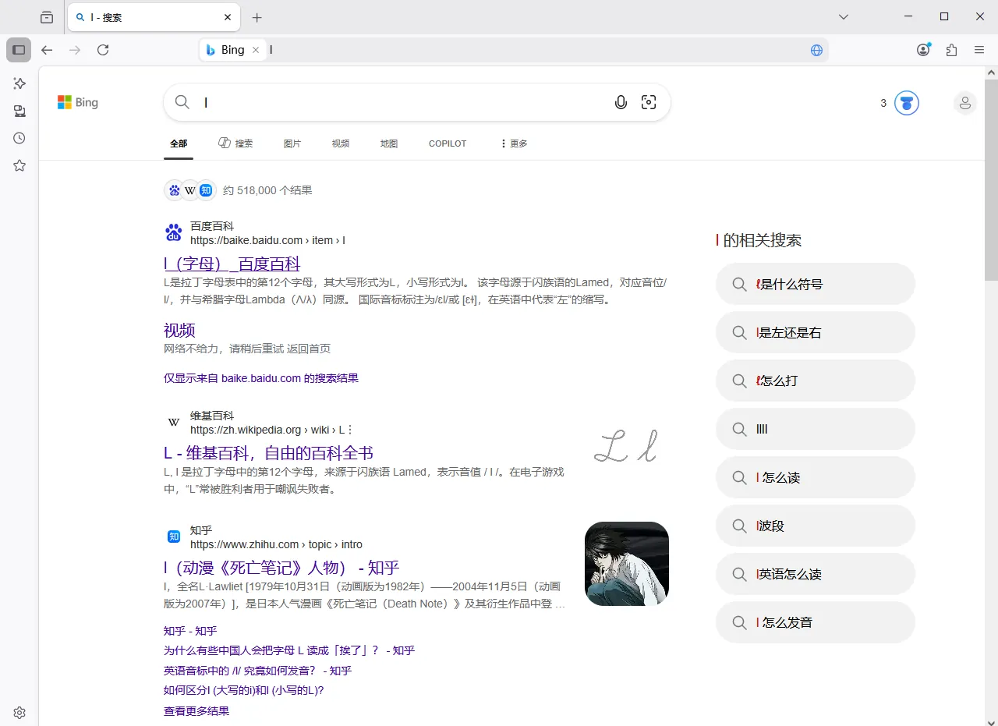The image size is (998, 726).
Task: Click the voice search microphone icon
Action: coord(621,102)
